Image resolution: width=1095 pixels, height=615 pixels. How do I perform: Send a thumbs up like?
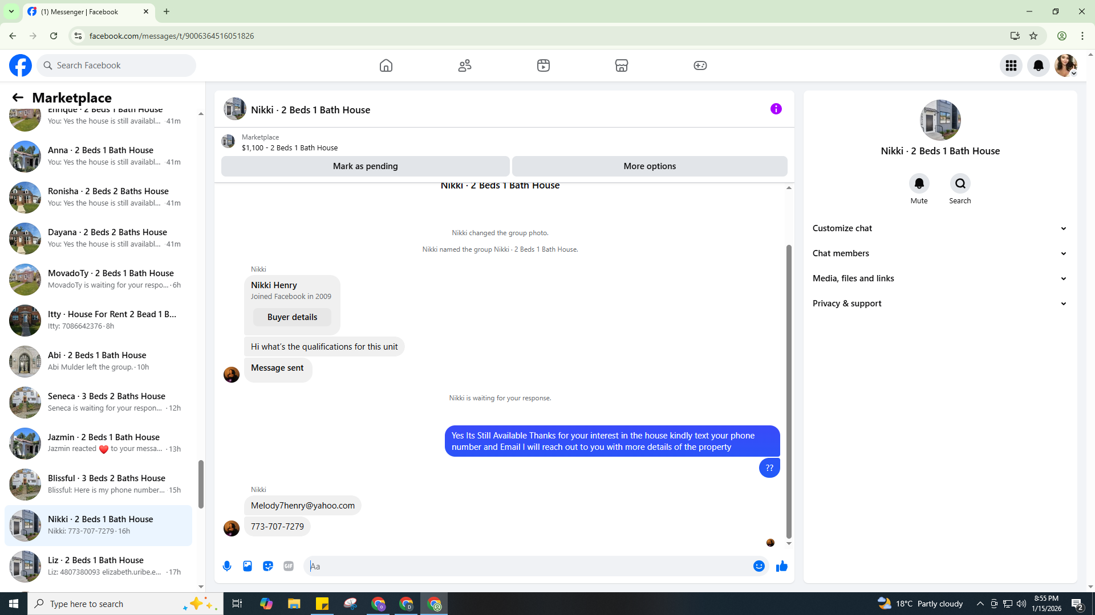pyautogui.click(x=781, y=566)
